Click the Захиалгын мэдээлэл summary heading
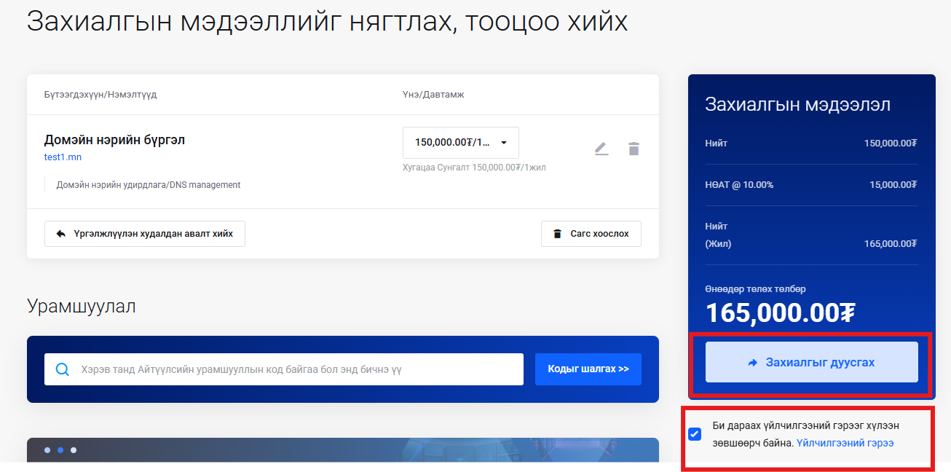This screenshot has width=951, height=472. coord(797,104)
